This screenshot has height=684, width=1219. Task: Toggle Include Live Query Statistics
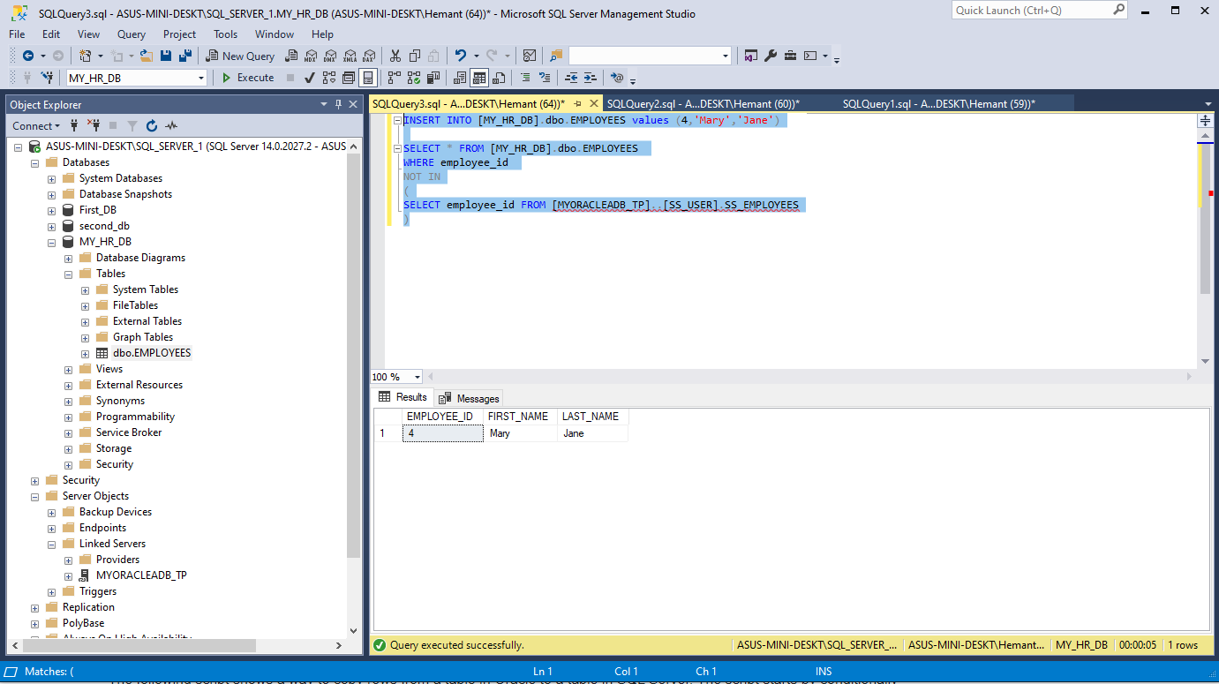tap(414, 78)
